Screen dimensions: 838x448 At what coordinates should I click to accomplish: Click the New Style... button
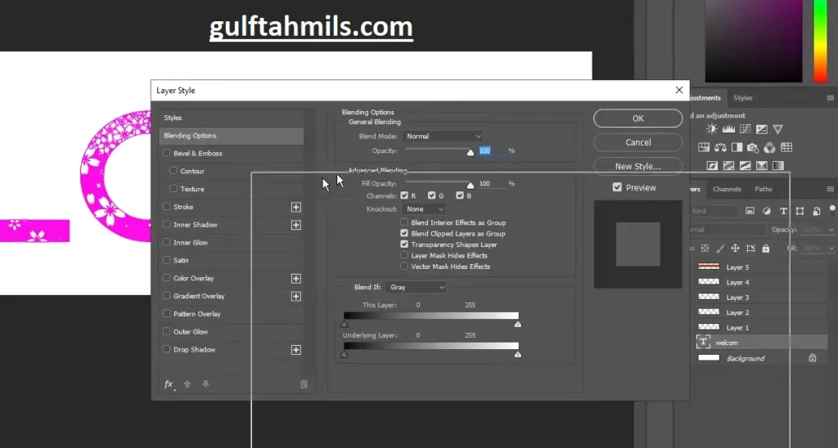pyautogui.click(x=638, y=166)
